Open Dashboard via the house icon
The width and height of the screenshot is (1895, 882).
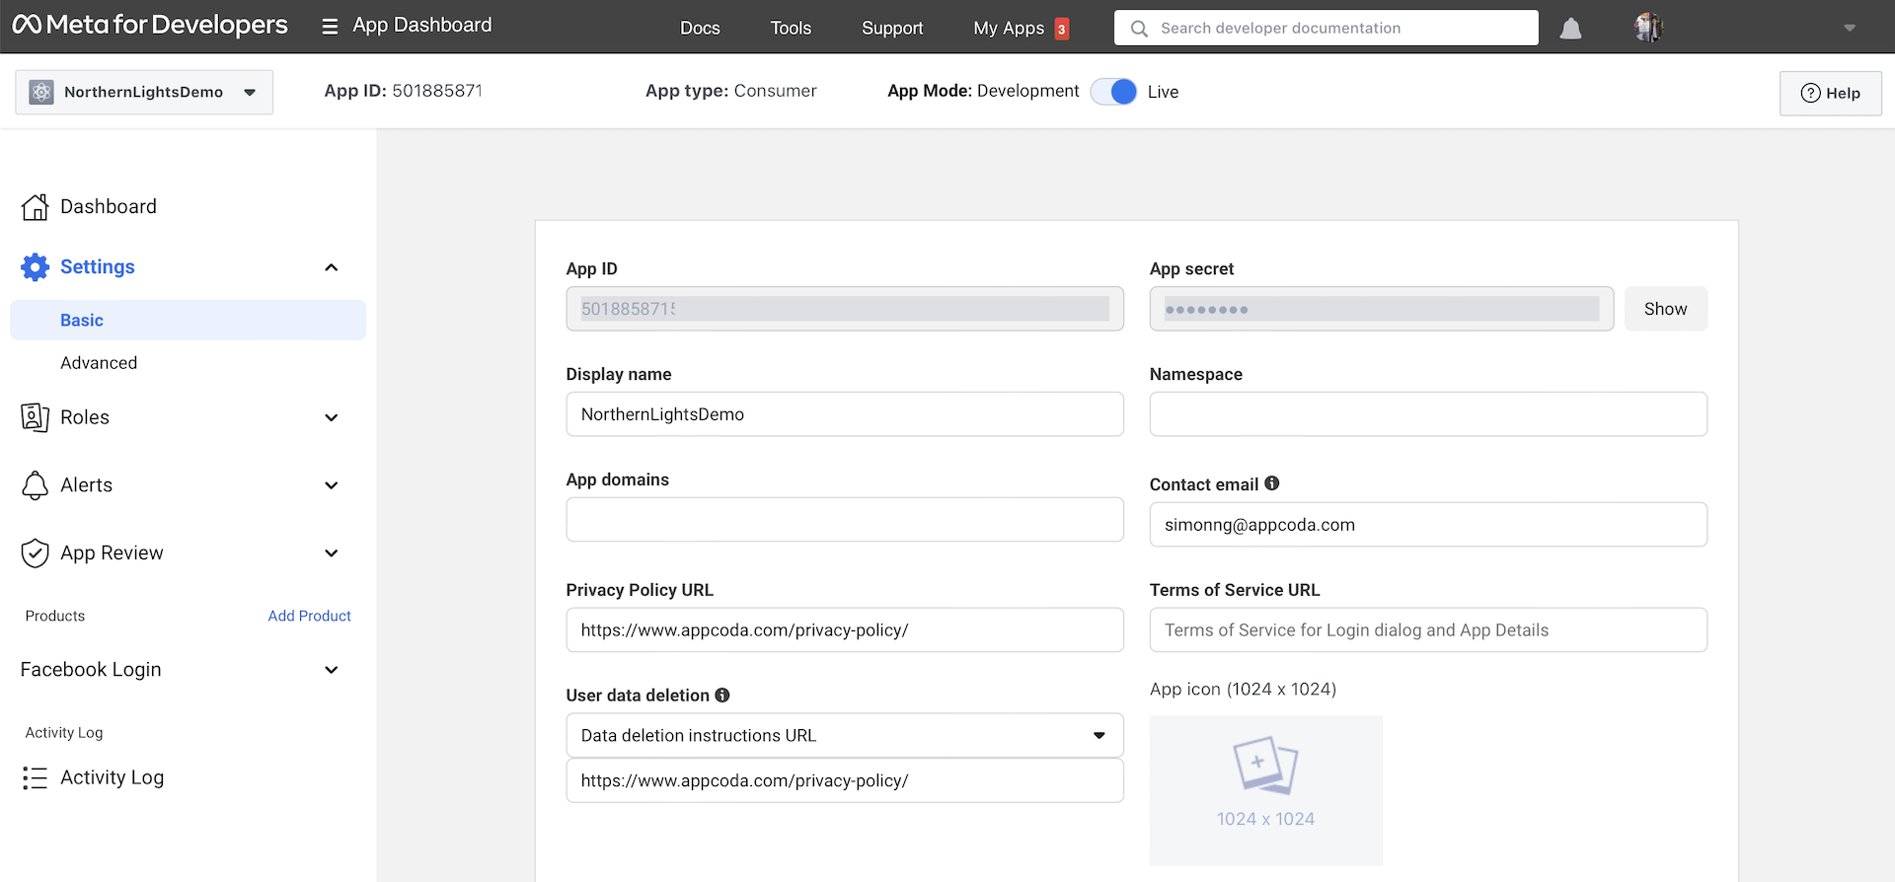click(x=36, y=207)
